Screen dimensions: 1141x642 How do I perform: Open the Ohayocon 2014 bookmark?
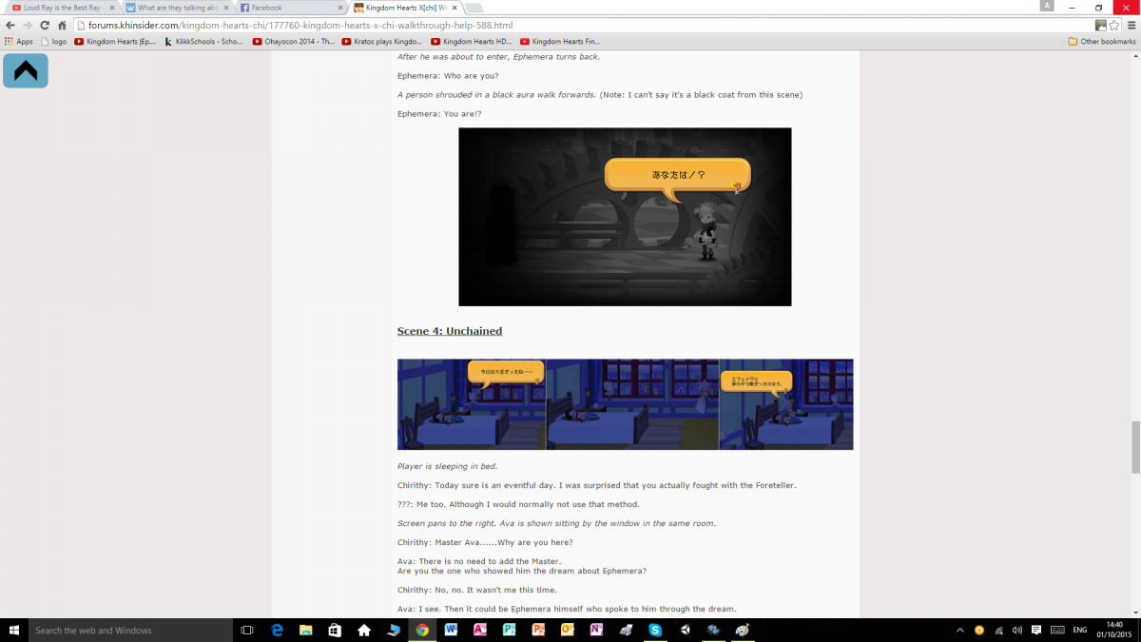[x=294, y=42]
